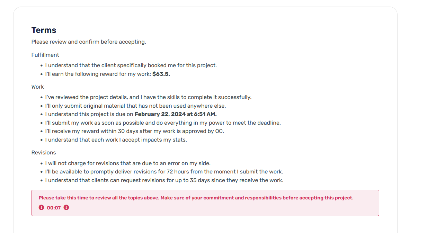
Task: Click the reviewed project details statement
Action: (148, 97)
